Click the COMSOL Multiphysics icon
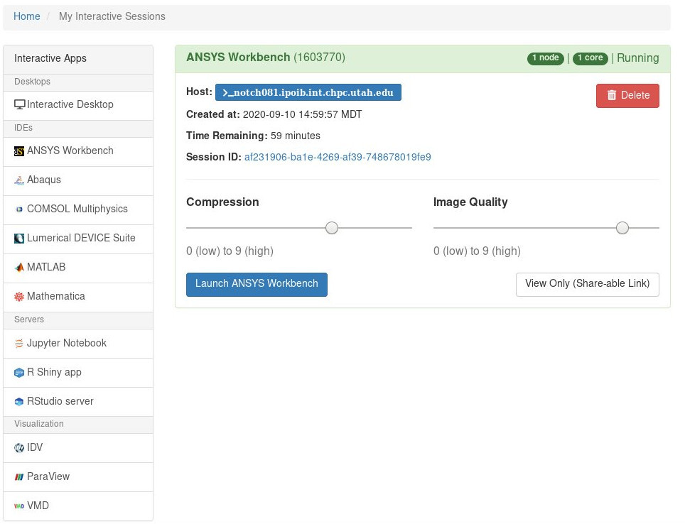Viewport: 685px width, 524px height. (x=19, y=209)
